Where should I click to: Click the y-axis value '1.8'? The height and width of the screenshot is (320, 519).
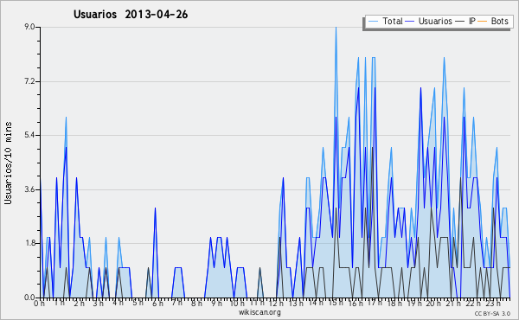[x=29, y=244]
